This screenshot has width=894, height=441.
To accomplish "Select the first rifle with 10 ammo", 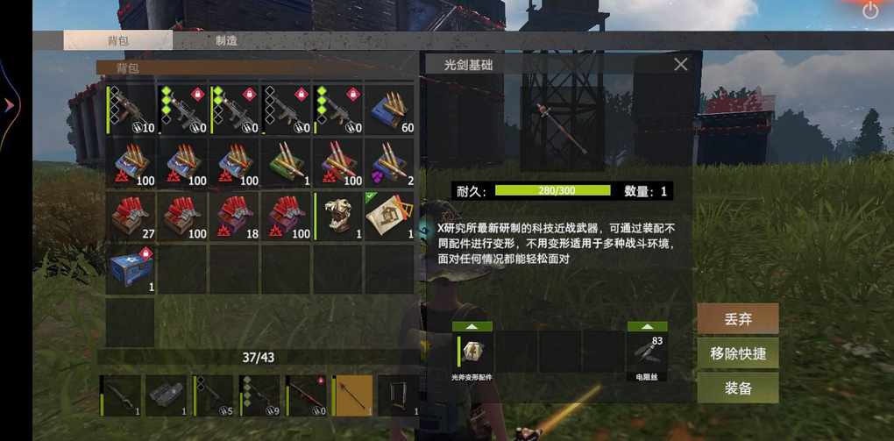I will [x=130, y=110].
